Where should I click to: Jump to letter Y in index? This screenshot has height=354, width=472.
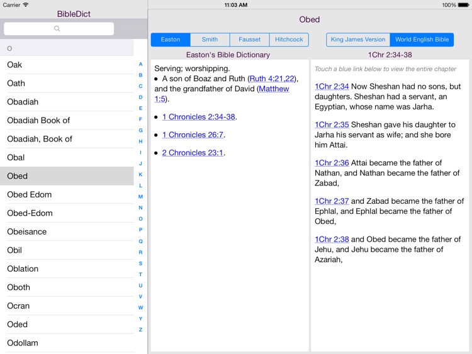coord(140,319)
